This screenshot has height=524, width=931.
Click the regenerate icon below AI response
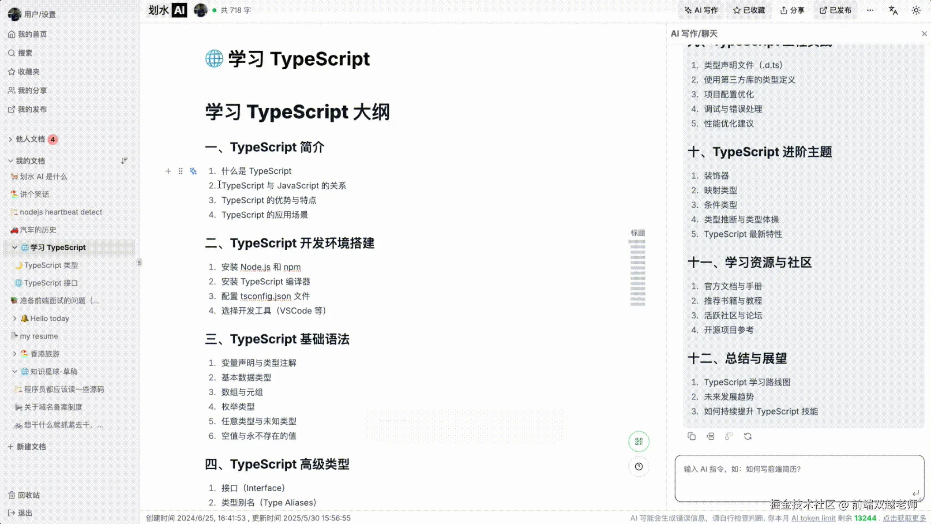click(x=748, y=436)
